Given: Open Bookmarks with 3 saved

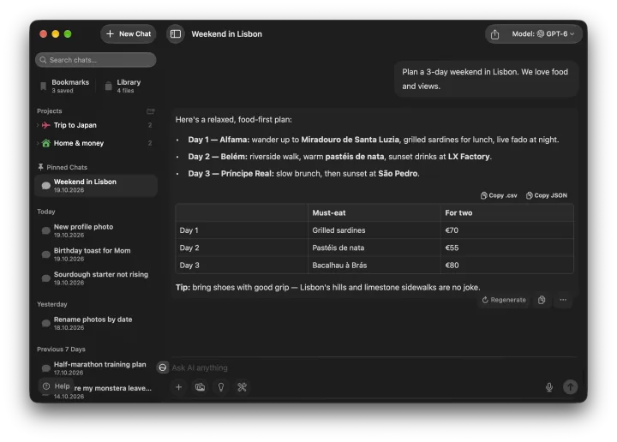Looking at the screenshot, I should 65,86.
